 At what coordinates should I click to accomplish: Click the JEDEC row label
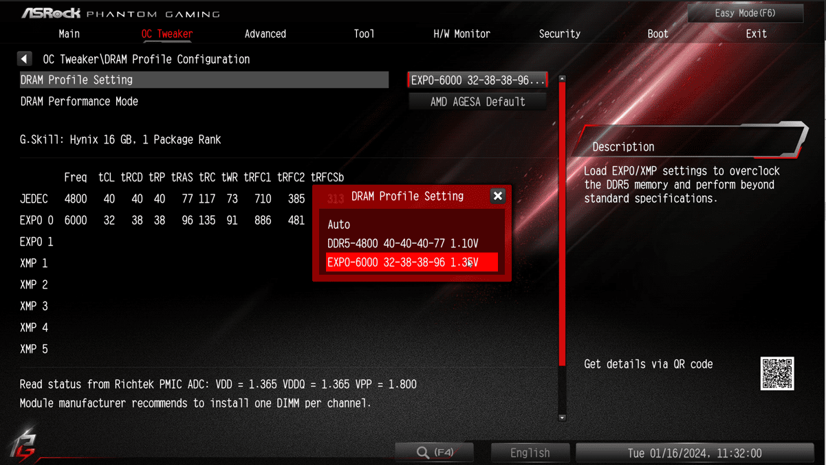coord(34,199)
